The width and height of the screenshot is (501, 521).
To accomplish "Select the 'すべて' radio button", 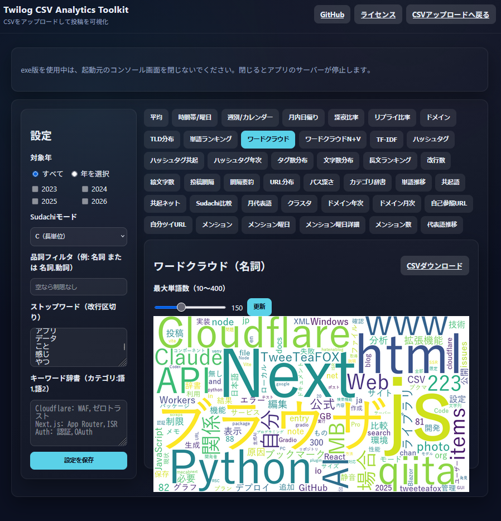I will click(36, 174).
